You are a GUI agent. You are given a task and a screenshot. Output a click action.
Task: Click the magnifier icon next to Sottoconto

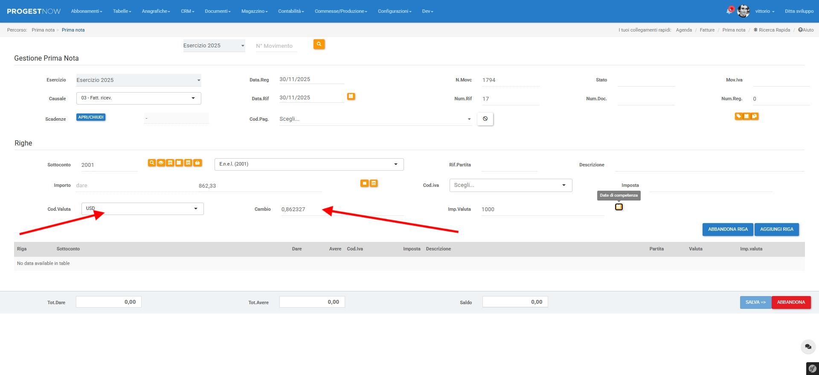pyautogui.click(x=152, y=163)
